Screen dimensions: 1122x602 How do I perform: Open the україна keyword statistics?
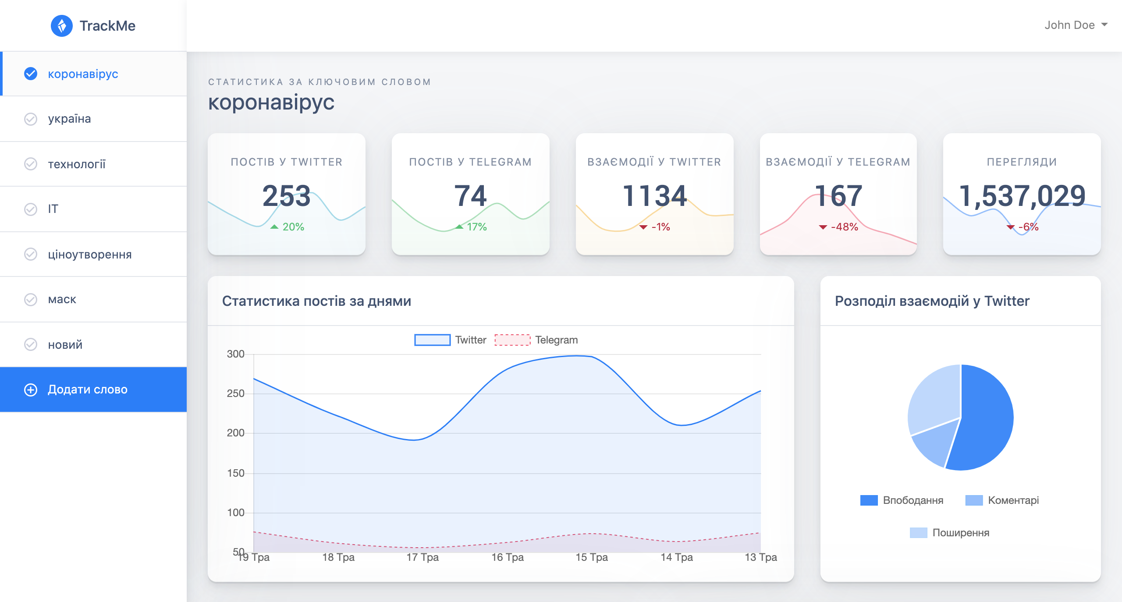point(69,119)
